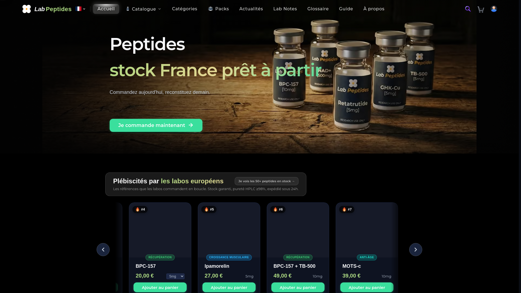The width and height of the screenshot is (521, 293).
Task: Select the Croissance Musculaire category tag
Action: (x=229, y=257)
